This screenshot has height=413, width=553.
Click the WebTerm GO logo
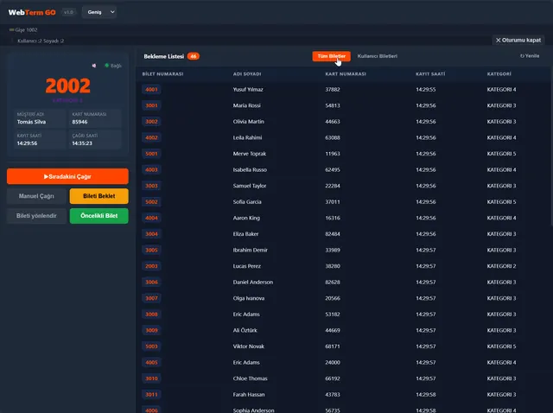(x=32, y=12)
